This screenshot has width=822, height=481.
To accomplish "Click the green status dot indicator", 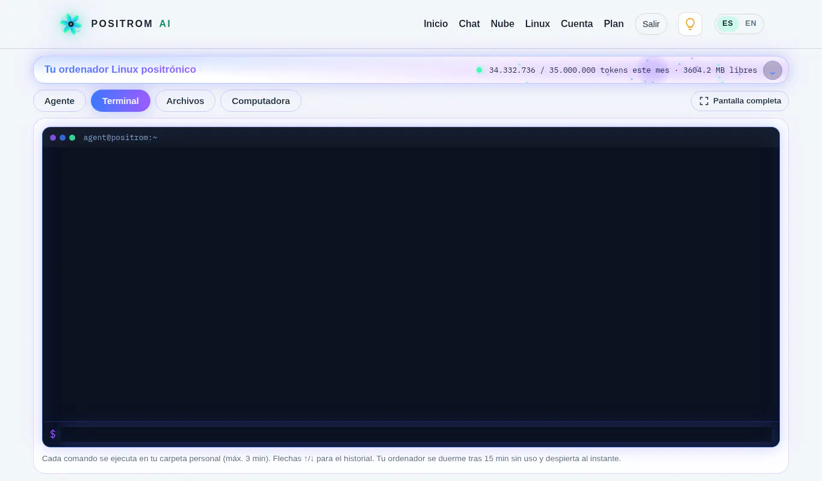I will tap(479, 70).
